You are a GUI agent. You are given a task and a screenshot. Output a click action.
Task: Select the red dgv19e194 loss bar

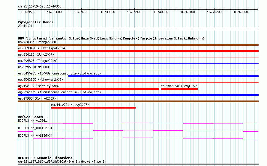[88, 89]
